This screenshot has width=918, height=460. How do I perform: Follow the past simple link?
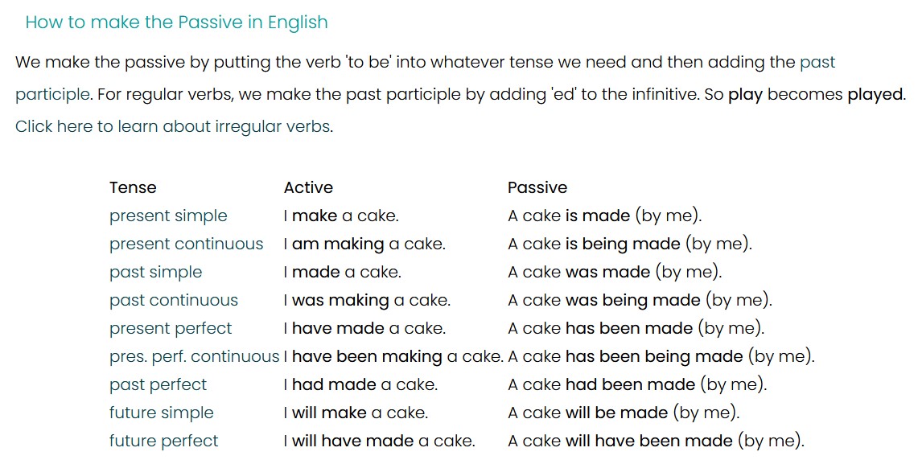[156, 272]
